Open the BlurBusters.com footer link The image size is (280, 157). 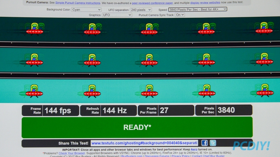click(x=132, y=156)
